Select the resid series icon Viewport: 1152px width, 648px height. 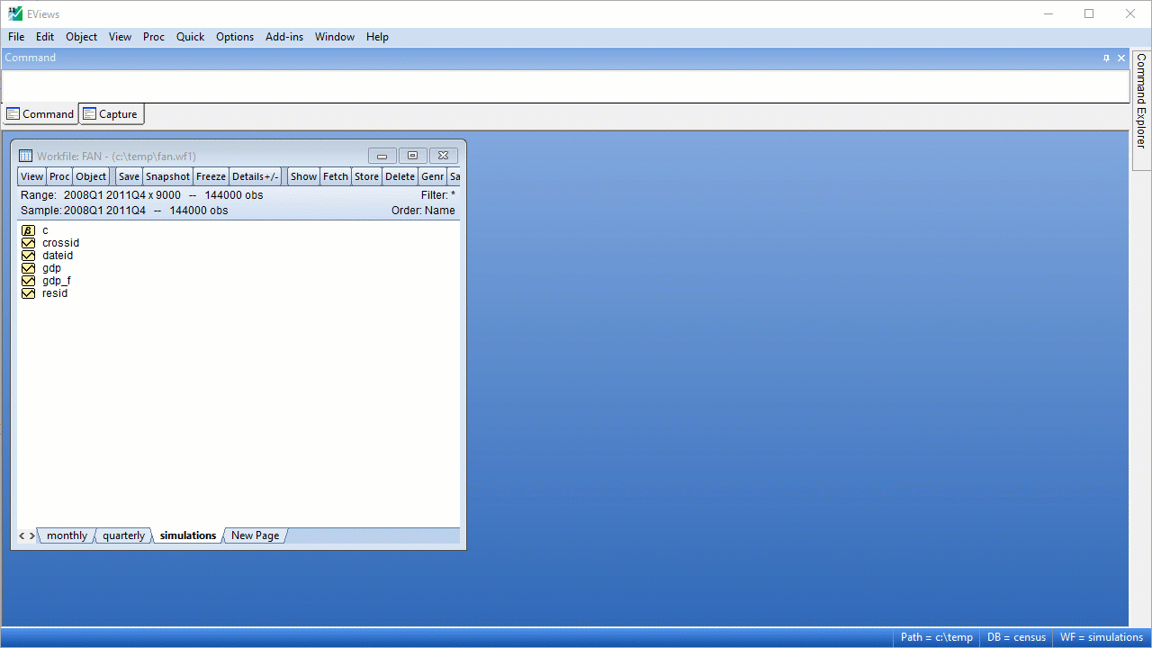tap(28, 293)
